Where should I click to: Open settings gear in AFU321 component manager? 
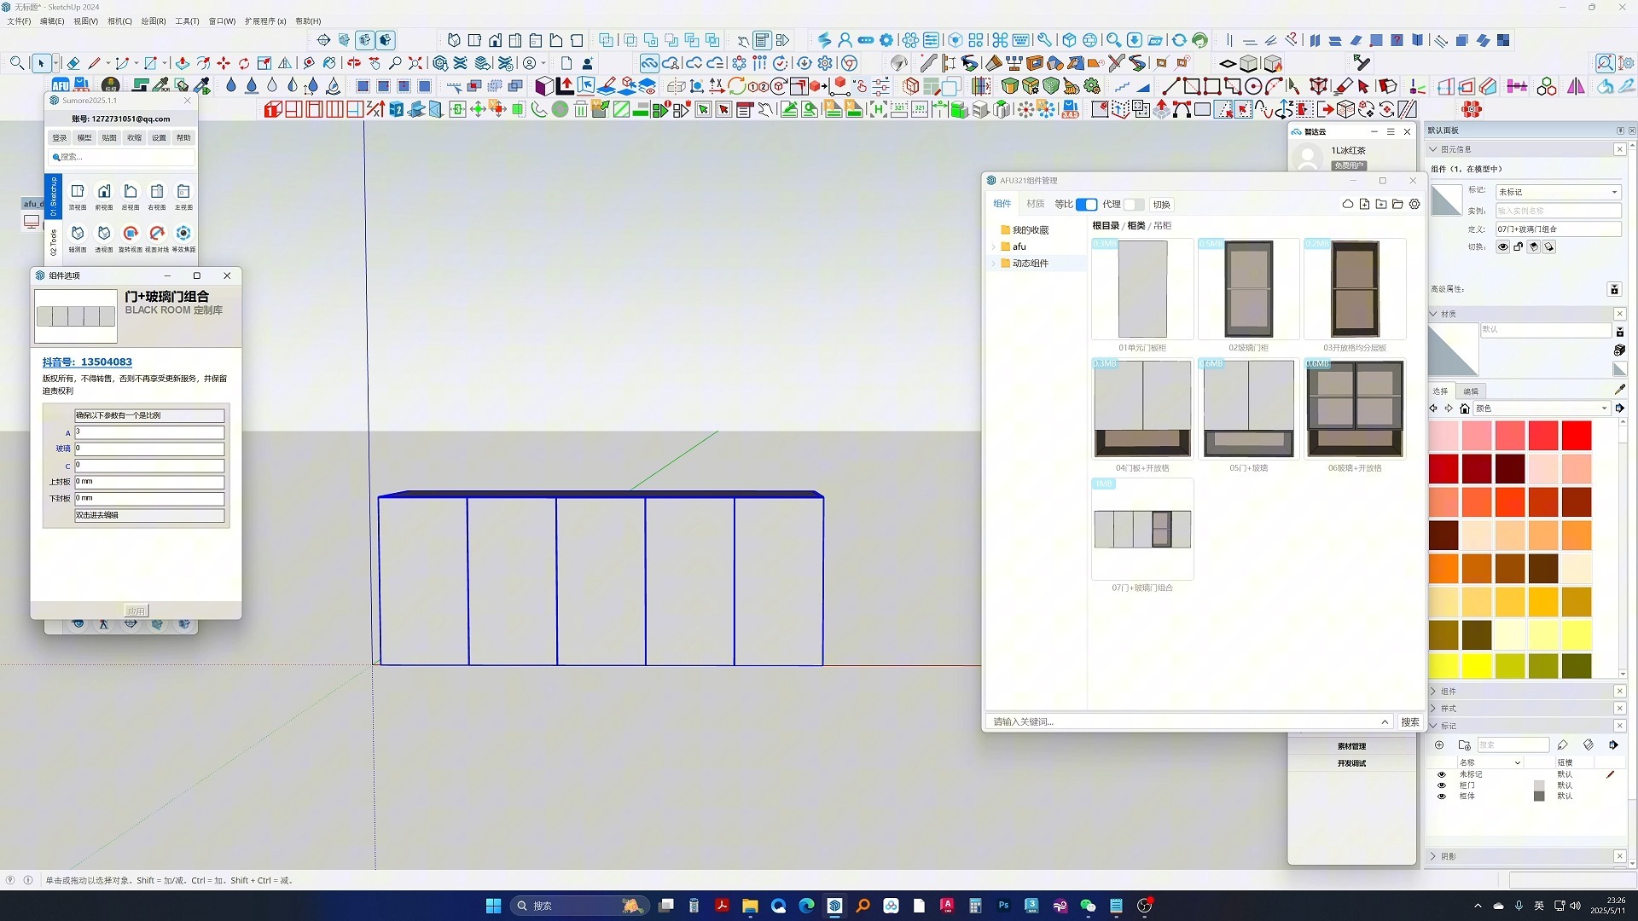pos(1414,205)
